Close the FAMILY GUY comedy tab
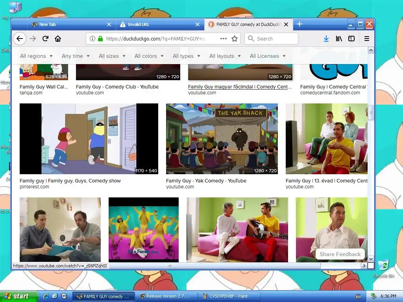 tap(286, 24)
